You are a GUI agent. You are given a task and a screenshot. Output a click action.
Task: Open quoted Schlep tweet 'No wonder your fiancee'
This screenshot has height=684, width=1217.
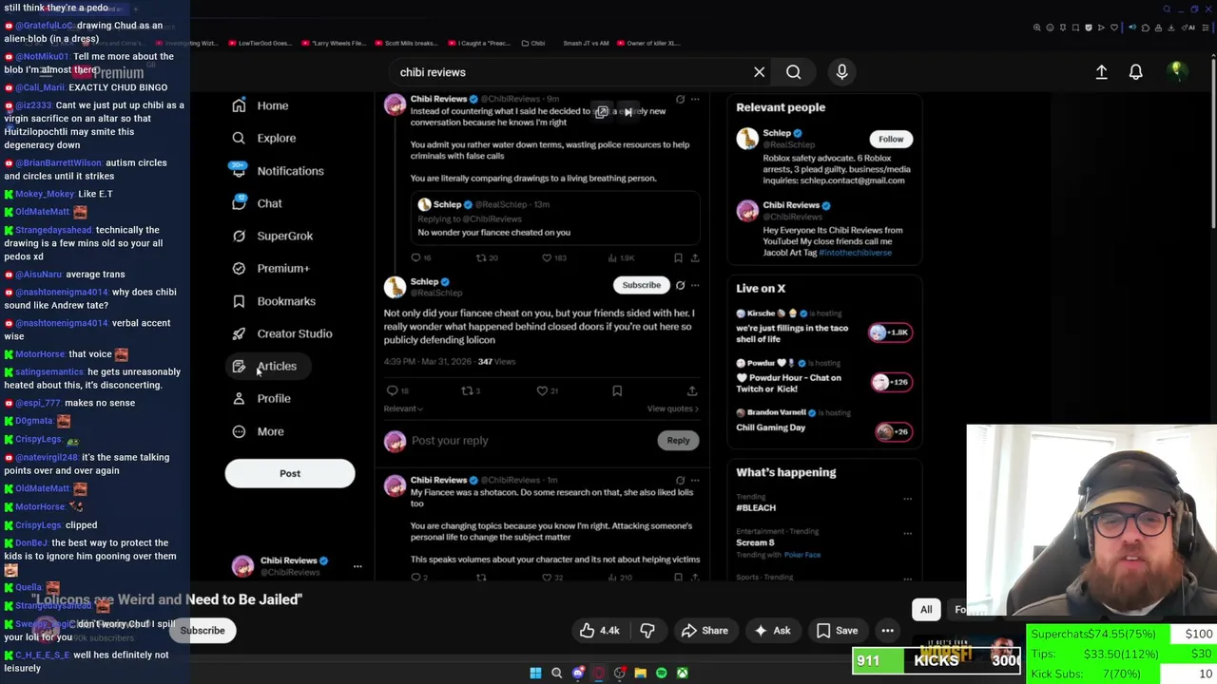click(555, 219)
